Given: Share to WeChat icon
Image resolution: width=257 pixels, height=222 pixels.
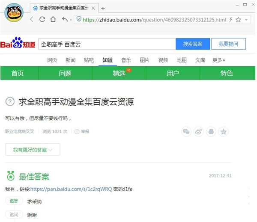Looking at the screenshot, I should 186,131.
